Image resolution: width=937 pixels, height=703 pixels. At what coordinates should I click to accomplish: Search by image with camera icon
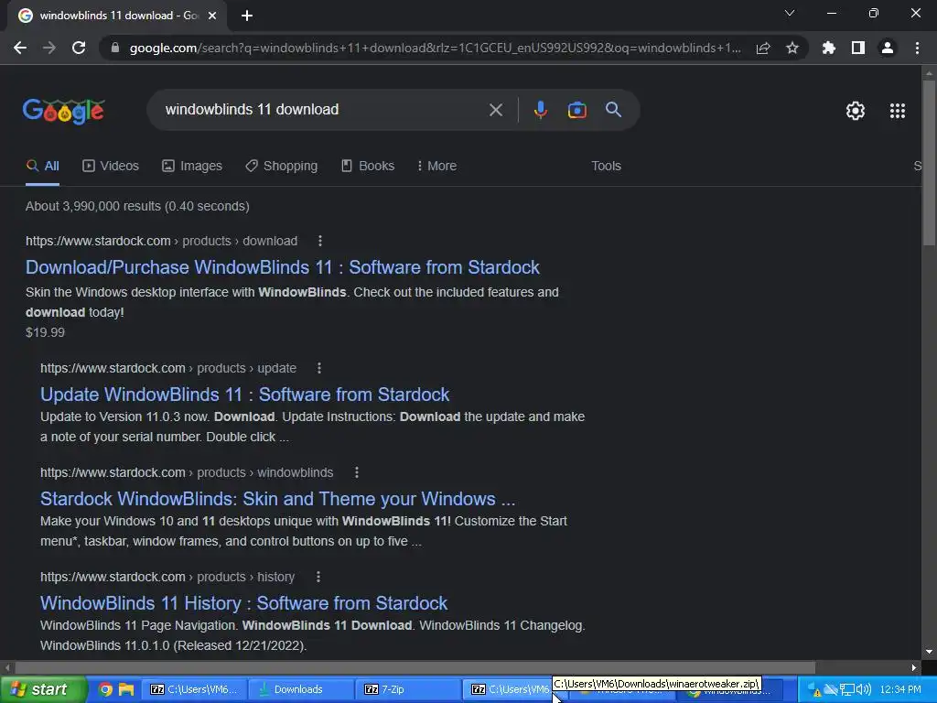coord(576,110)
